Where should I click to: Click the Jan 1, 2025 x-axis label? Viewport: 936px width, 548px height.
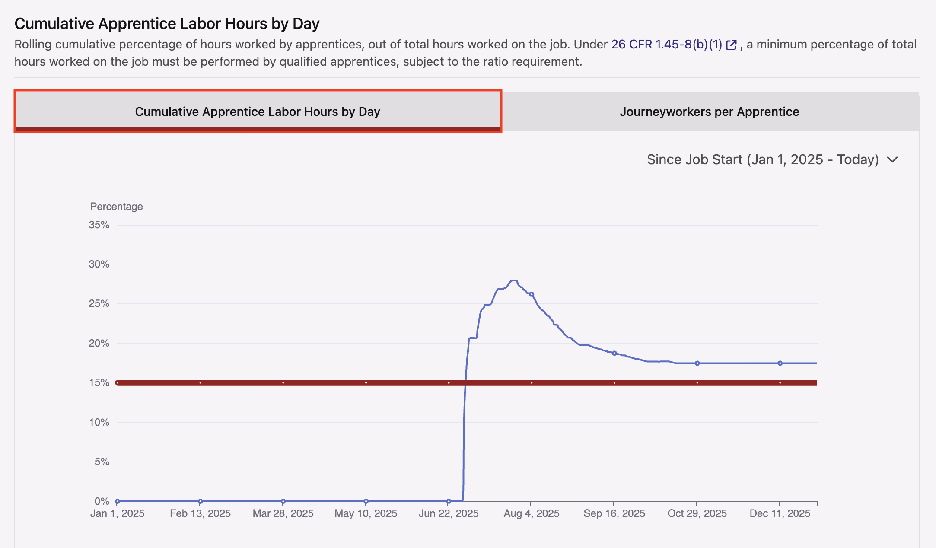click(118, 513)
